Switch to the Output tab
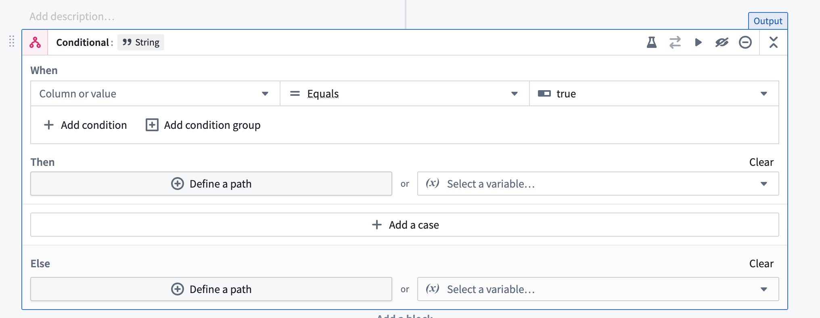This screenshot has width=820, height=318. click(x=768, y=21)
